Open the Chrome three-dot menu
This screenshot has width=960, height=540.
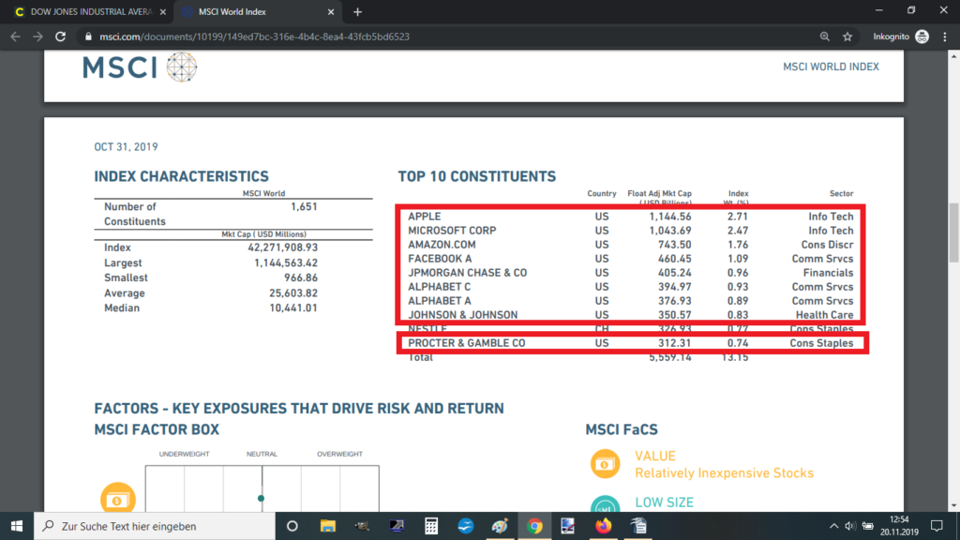(945, 37)
